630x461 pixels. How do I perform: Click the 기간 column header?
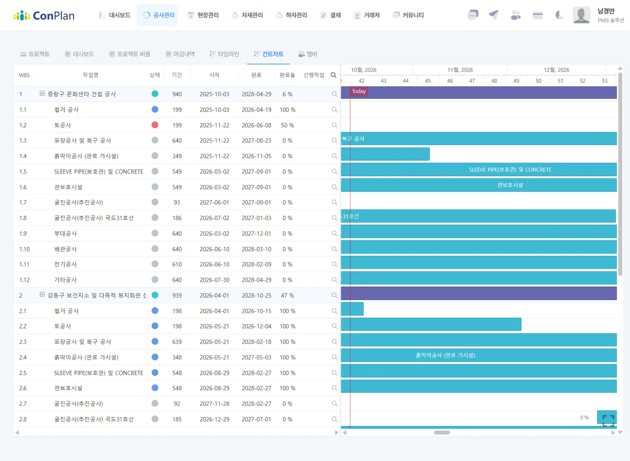[177, 75]
